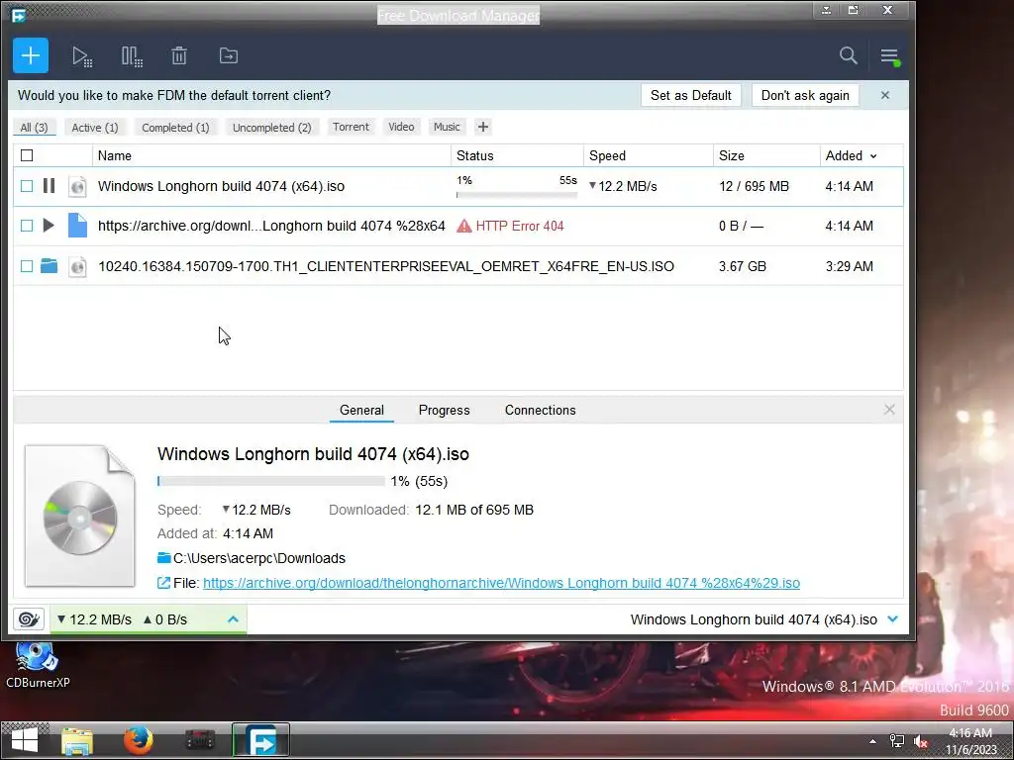Click title bar app icon of FDM
This screenshot has width=1014, height=760.
[x=18, y=14]
